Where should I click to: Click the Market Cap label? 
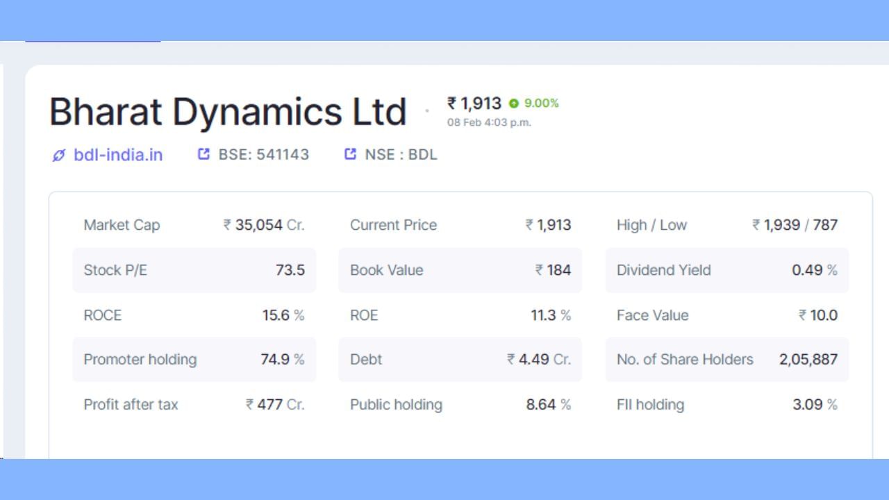coord(122,225)
